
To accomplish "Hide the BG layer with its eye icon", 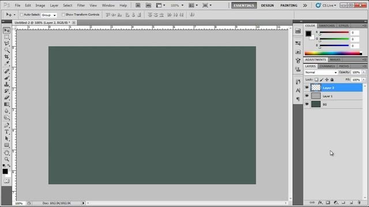I will coord(307,104).
